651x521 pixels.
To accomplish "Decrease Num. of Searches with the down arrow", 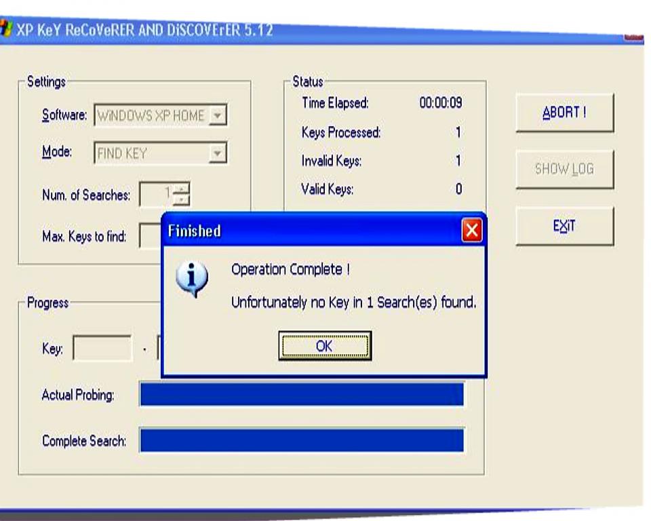I will pos(181,200).
